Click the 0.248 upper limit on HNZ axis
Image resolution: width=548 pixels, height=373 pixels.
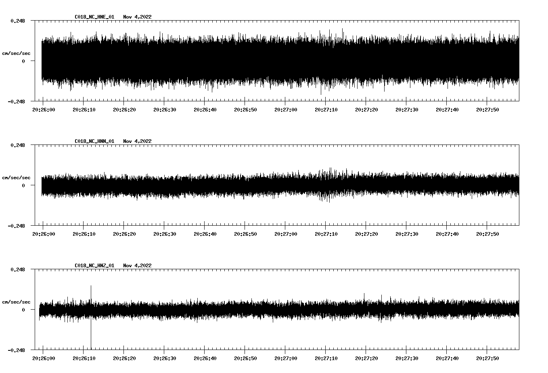click(x=17, y=269)
